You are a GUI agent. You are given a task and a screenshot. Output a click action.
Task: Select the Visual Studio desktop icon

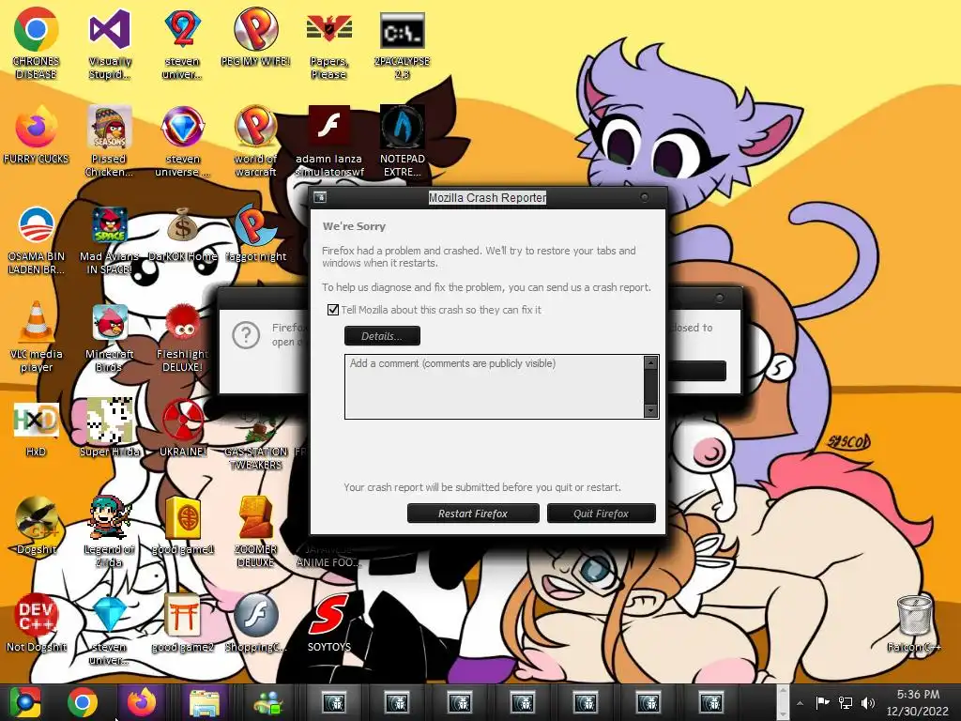109,44
